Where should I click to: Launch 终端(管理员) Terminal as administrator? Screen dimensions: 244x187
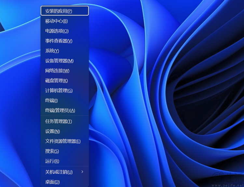[x=60, y=110]
